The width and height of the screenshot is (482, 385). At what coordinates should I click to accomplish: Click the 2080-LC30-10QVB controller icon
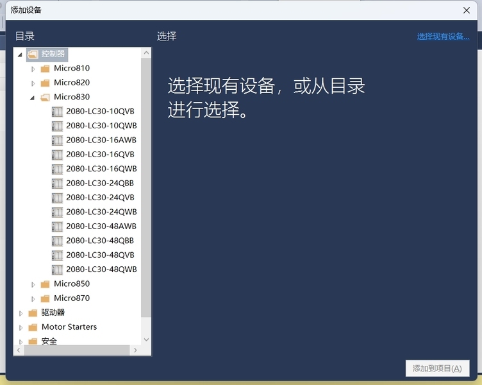click(x=57, y=112)
